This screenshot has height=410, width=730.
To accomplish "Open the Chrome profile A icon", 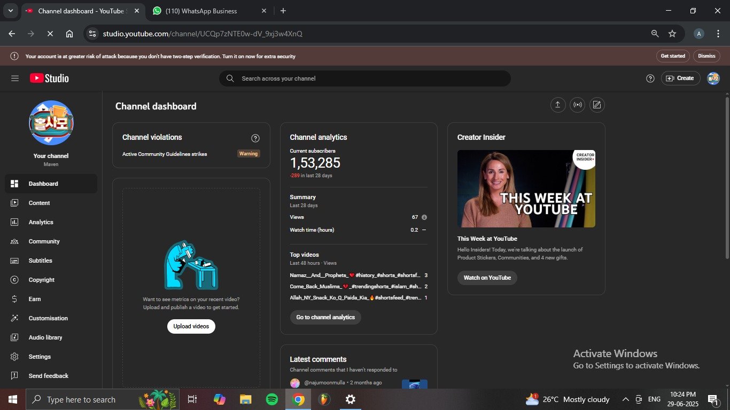I will 698,34.
